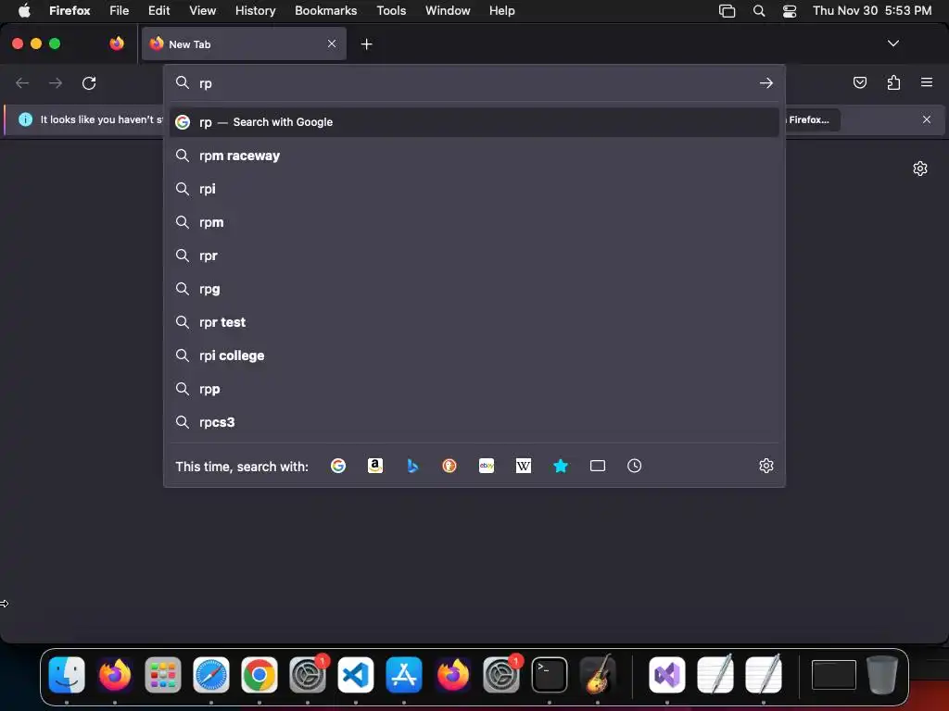Open Firefox View pinned icon
The width and height of the screenshot is (949, 711).
(117, 44)
